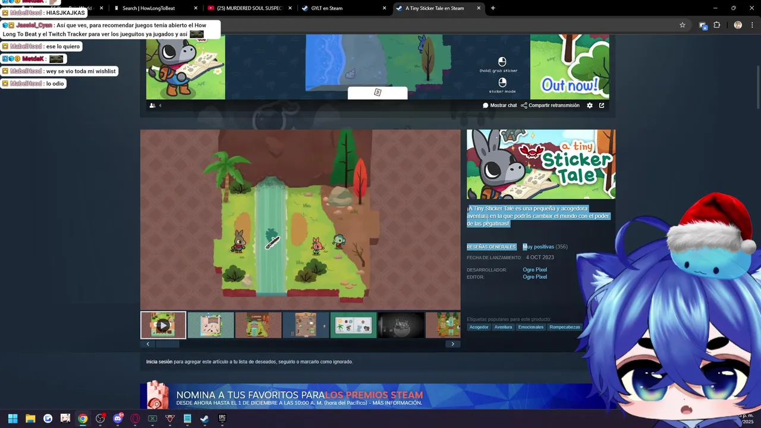Image resolution: width=761 pixels, height=428 pixels.
Task: Click Compartir retransmisión share link
Action: coord(550,105)
